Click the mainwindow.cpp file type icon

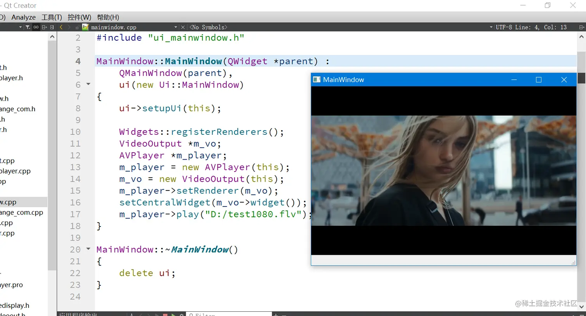pyautogui.click(x=85, y=27)
